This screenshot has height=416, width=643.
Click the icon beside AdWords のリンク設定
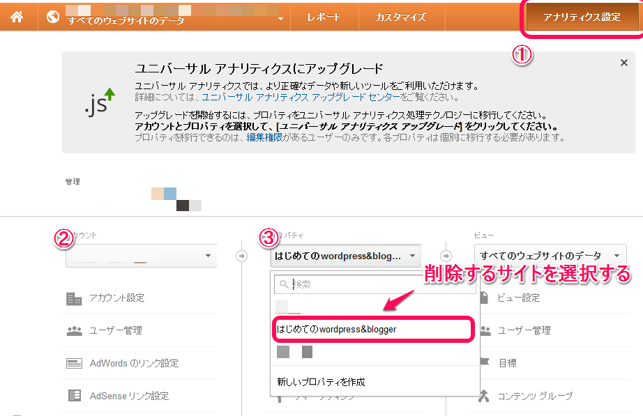click(x=74, y=364)
